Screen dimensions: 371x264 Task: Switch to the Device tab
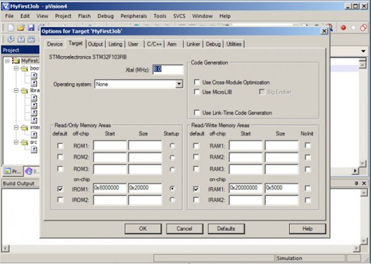pos(55,44)
